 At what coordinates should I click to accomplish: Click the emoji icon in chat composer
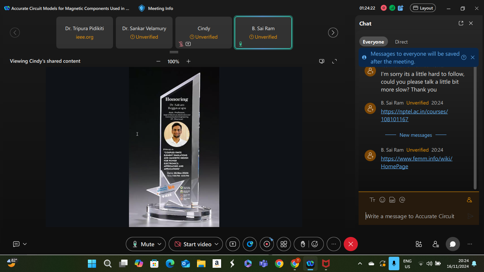point(382,200)
